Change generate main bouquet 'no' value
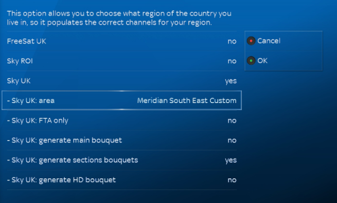This screenshot has width=337, height=203. [x=232, y=140]
